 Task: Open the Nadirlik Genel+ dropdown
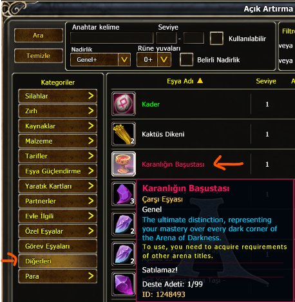(x=100, y=59)
